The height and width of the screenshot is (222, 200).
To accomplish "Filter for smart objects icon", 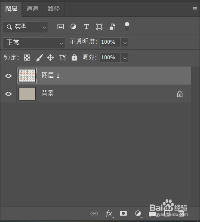I will coord(112,27).
